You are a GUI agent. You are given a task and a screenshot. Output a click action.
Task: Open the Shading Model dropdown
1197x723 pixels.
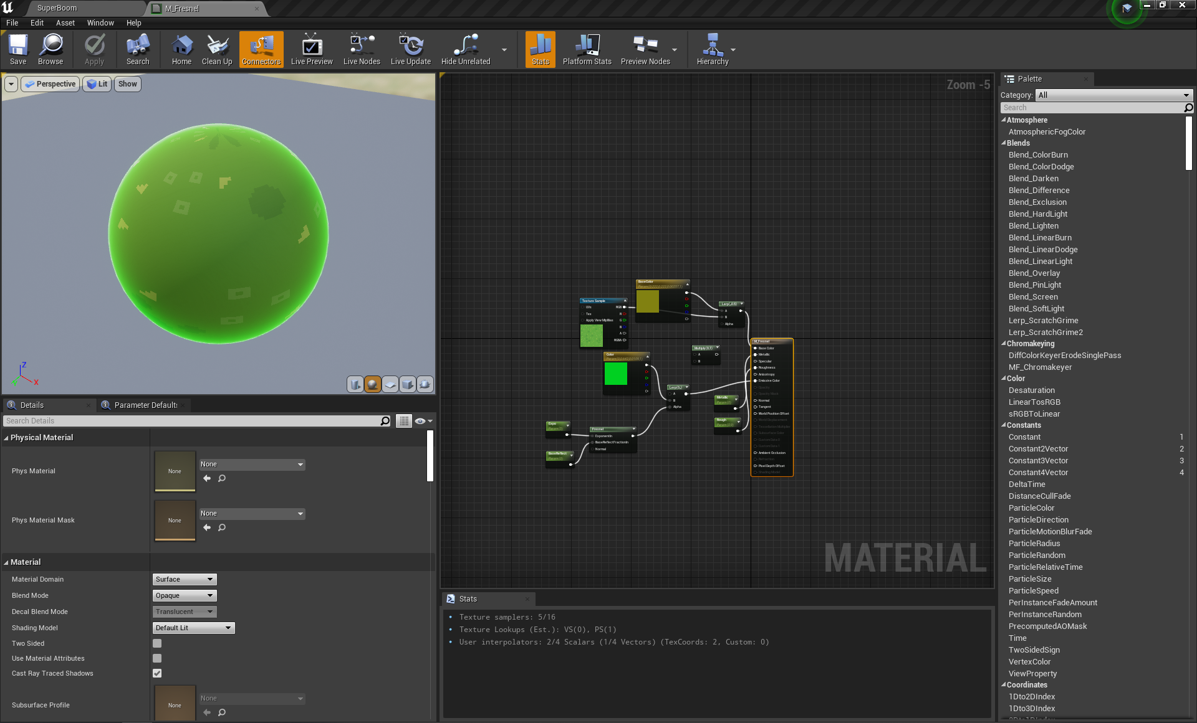[193, 628]
